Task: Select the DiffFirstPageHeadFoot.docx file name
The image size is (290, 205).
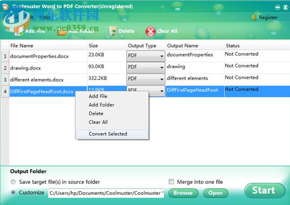Action: [x=42, y=92]
